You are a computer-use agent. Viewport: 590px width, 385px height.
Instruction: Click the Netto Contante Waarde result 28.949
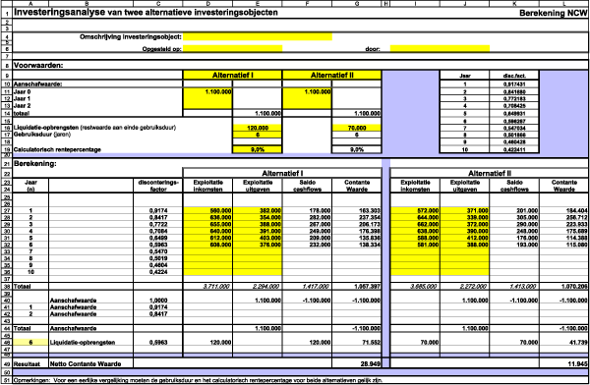tap(357, 364)
